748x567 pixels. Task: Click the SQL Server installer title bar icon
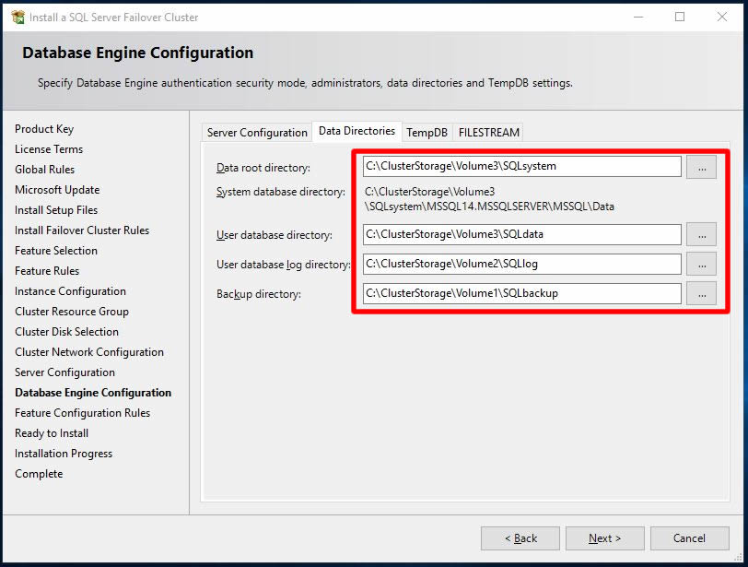[x=18, y=17]
